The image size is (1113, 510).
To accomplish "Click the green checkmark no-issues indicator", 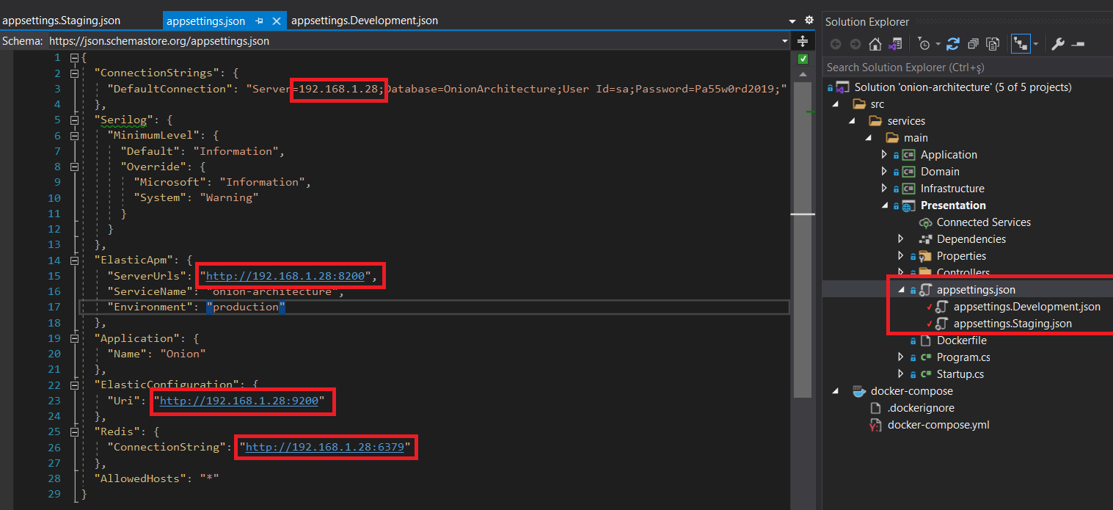I will 803,59.
